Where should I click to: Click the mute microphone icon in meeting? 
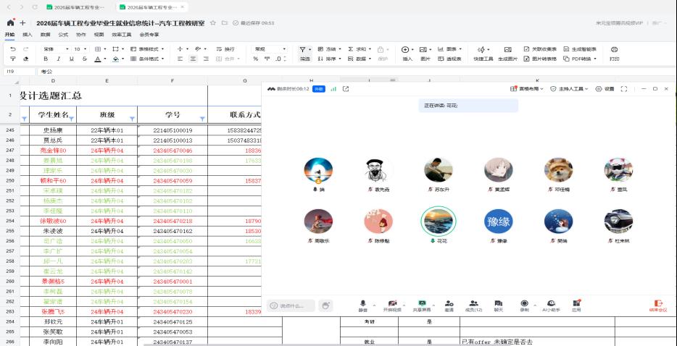tap(363, 304)
